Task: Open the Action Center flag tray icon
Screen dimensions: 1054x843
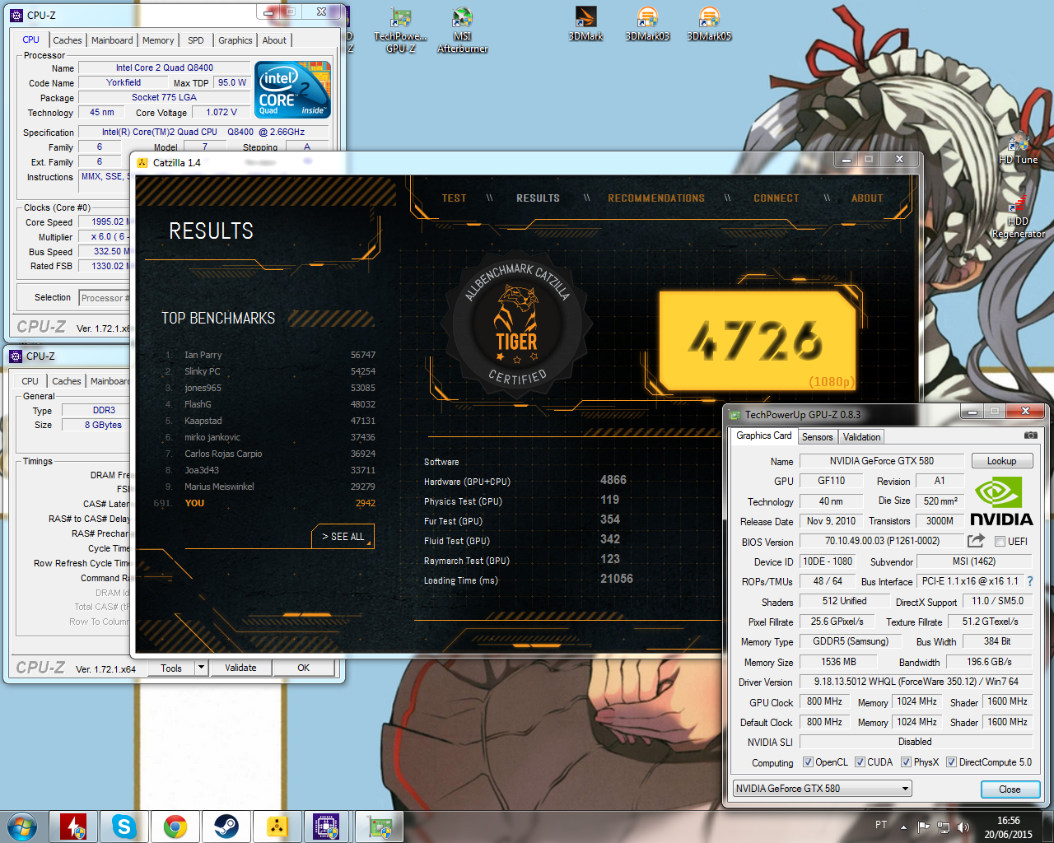Action: point(924,827)
